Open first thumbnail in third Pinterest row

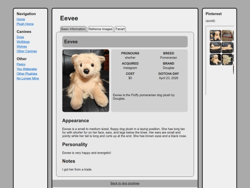pyautogui.click(x=215, y=59)
